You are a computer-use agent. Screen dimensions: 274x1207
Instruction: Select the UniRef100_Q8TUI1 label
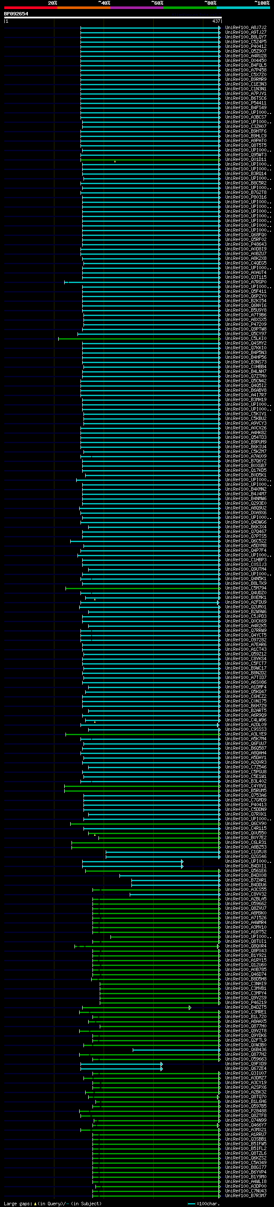(x=246, y=942)
